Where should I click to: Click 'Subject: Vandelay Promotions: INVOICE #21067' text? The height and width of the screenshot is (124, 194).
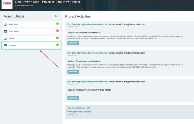coord(89,90)
